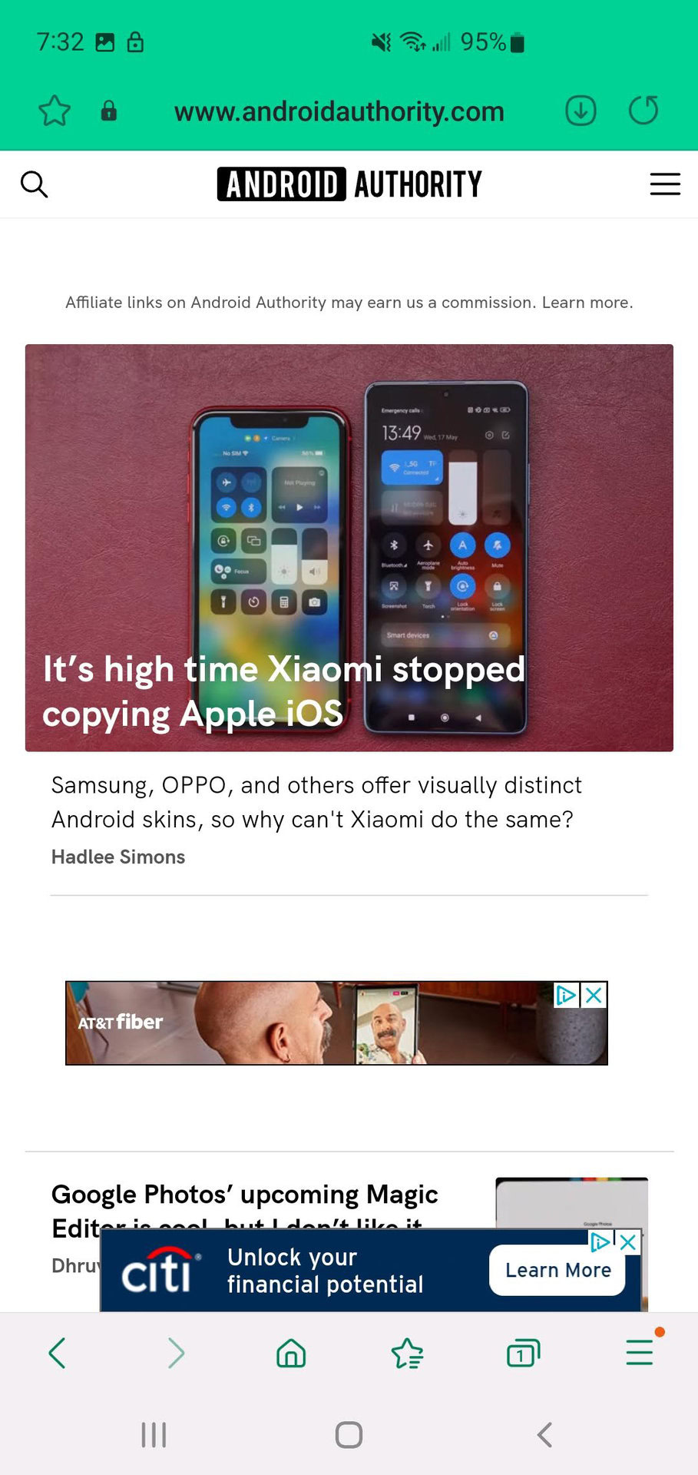Screen dimensions: 698x1475
Task: Bookmark page with star icon in address bar
Action: click(55, 111)
